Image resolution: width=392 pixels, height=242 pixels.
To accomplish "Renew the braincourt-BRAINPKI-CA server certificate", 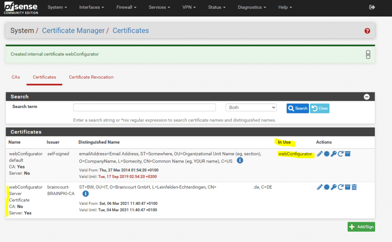I will coord(340,187).
